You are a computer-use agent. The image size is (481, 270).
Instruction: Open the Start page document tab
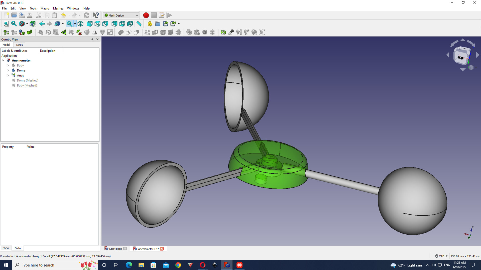(115, 249)
